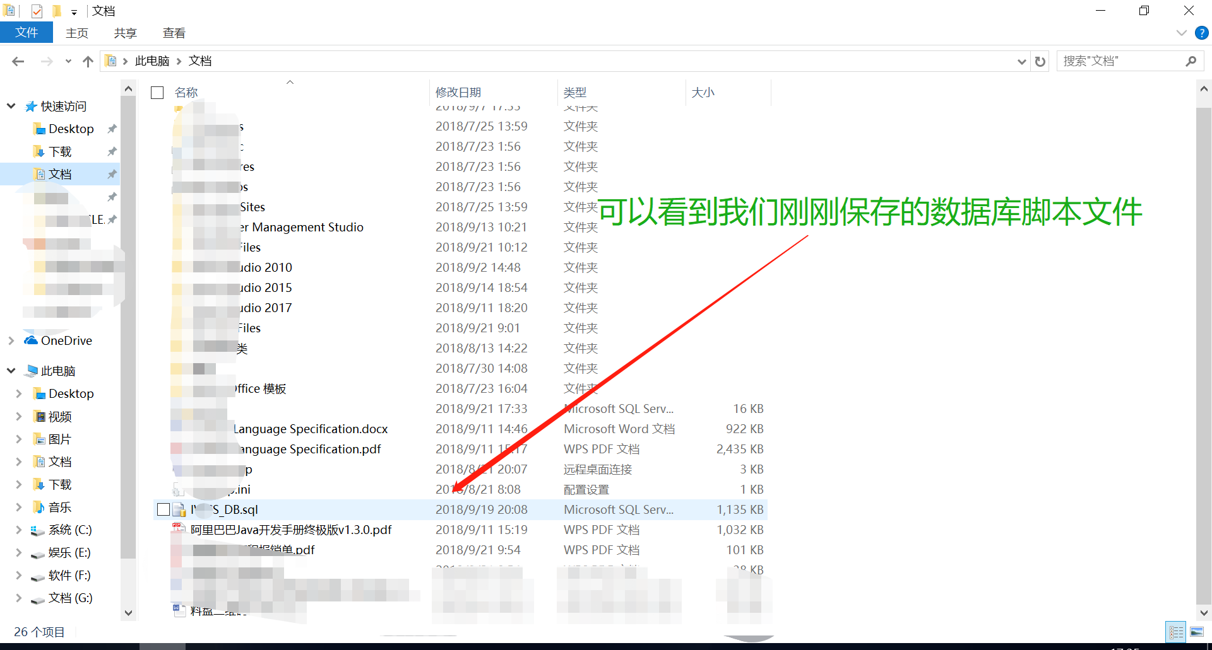Expand the 音乐 tree node
The height and width of the screenshot is (650, 1212).
pyautogui.click(x=18, y=507)
